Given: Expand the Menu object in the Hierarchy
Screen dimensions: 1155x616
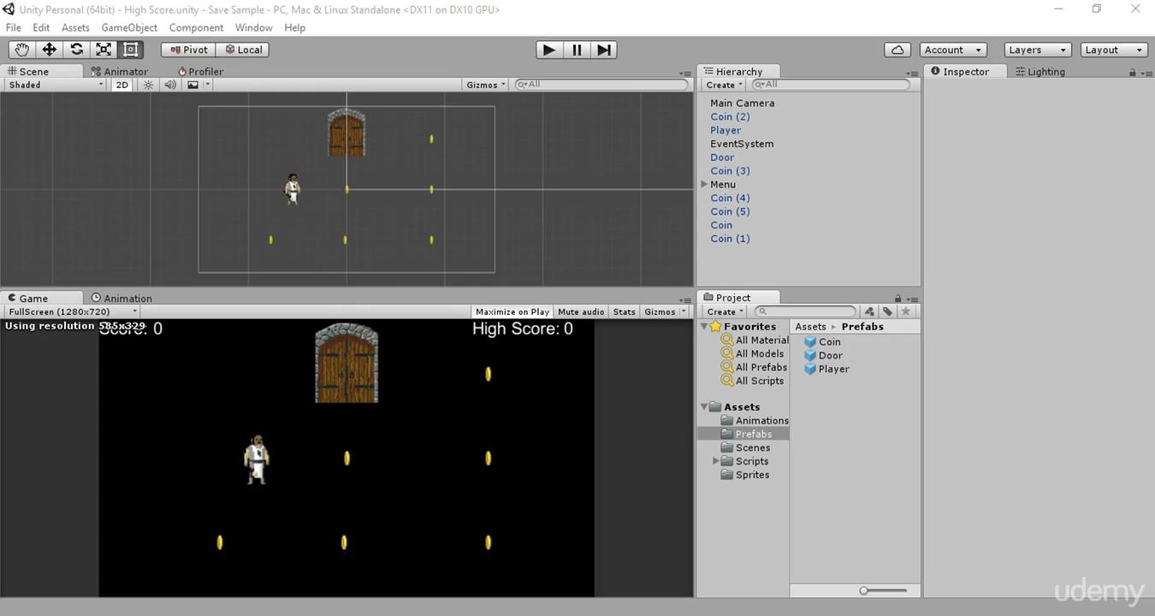Looking at the screenshot, I should (703, 184).
